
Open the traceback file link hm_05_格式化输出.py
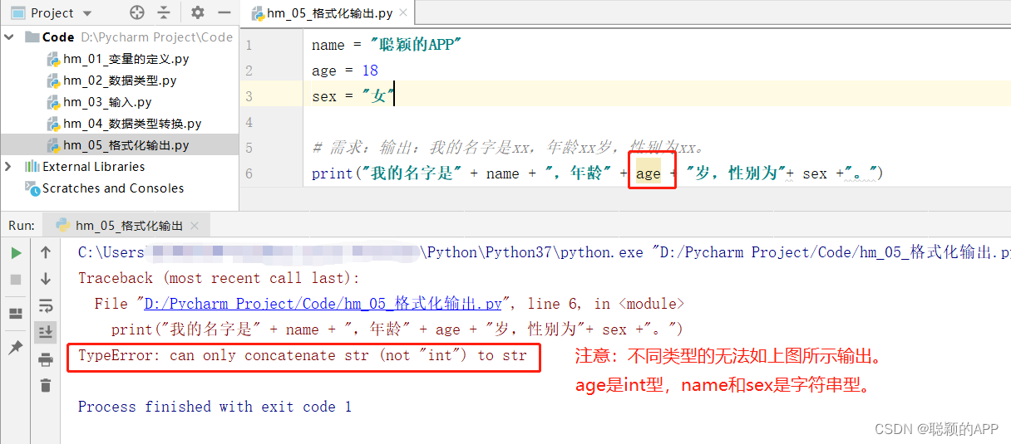[x=323, y=304]
